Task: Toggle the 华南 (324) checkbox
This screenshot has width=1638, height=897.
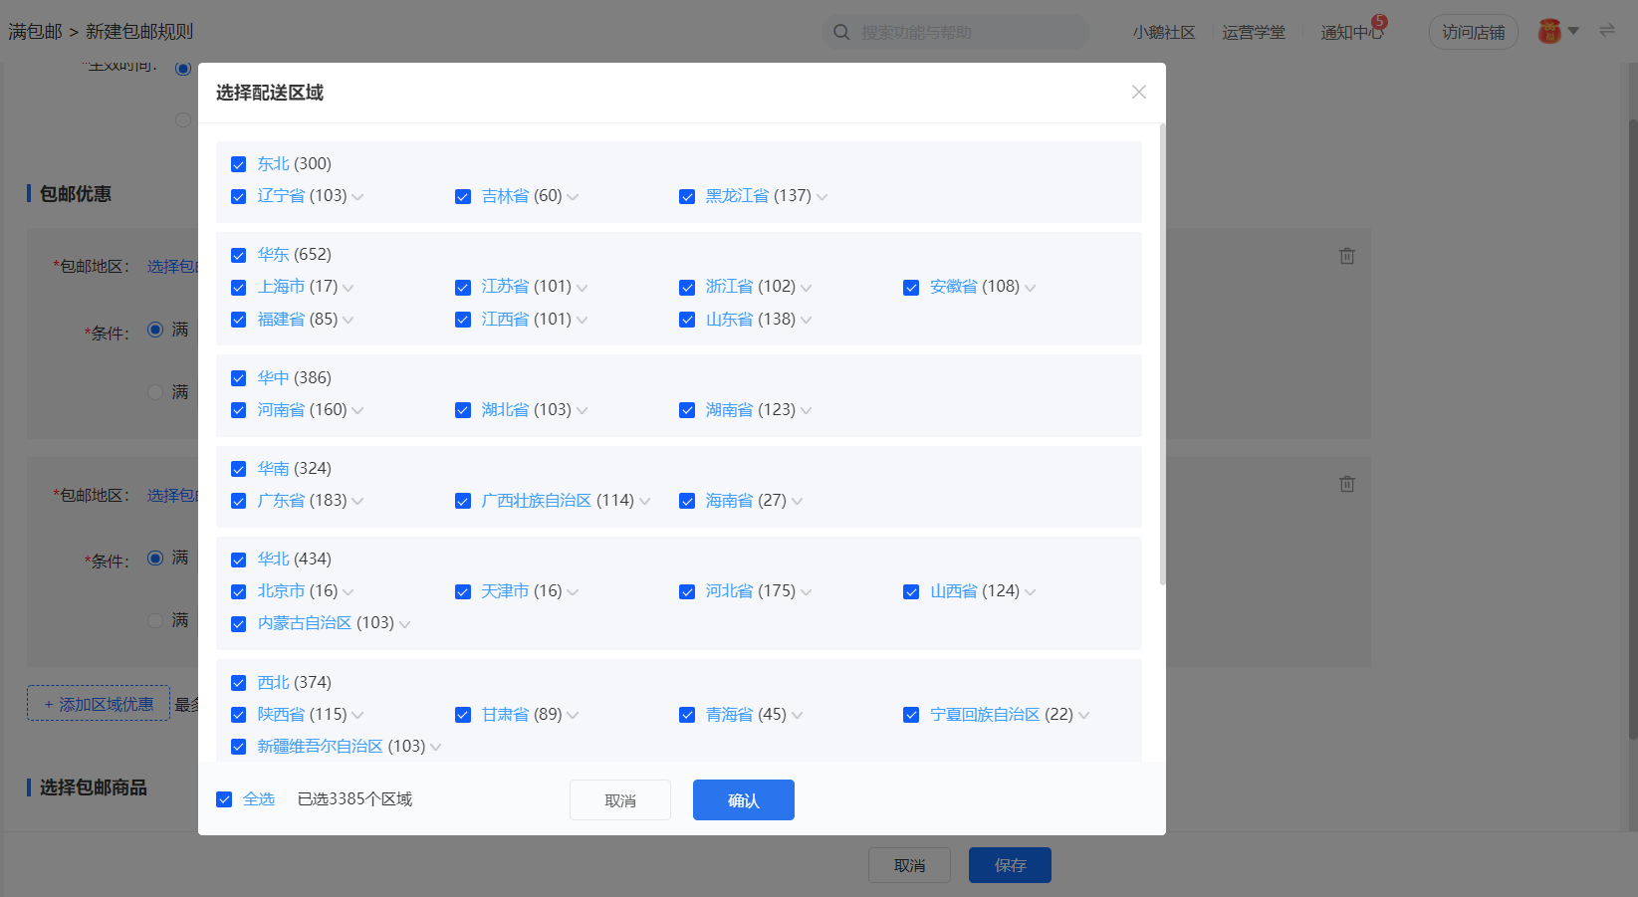Action: click(239, 469)
